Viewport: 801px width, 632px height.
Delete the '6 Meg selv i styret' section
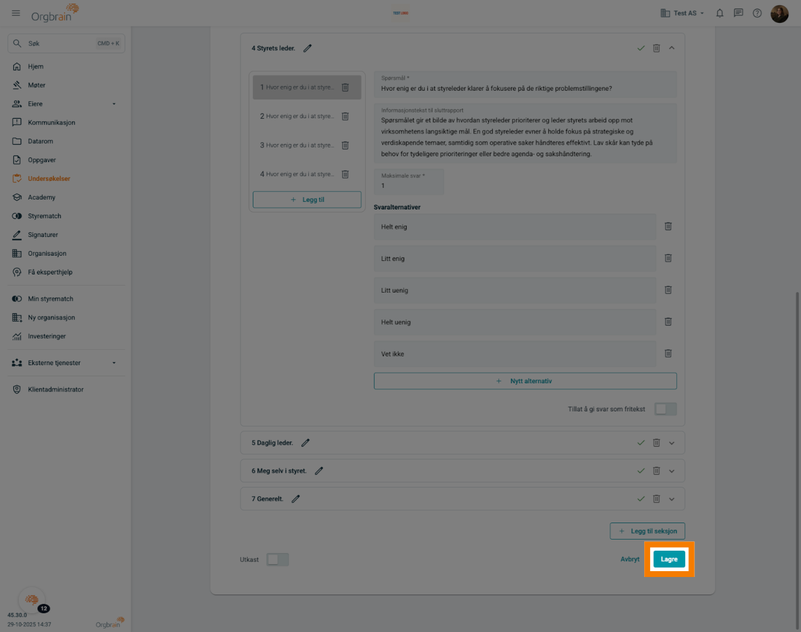[656, 471]
